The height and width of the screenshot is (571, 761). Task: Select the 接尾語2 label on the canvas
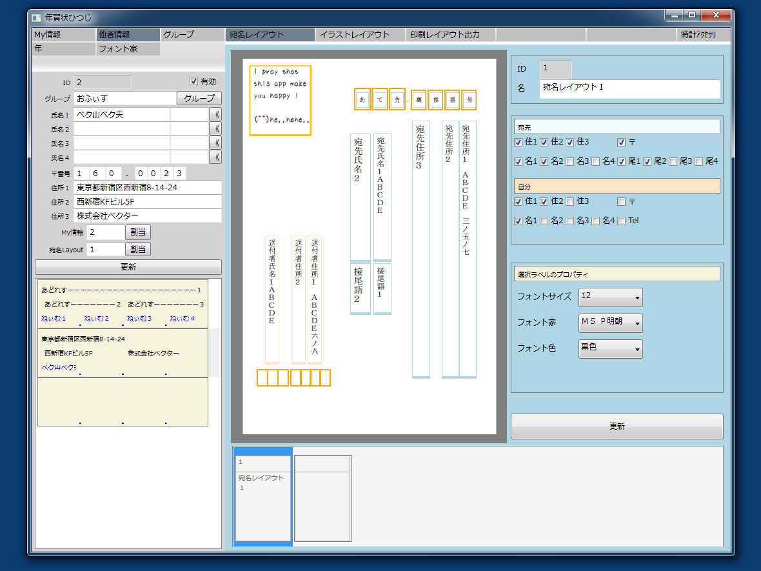360,289
